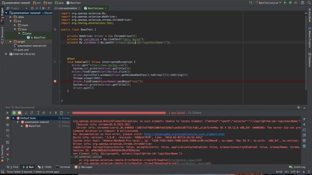Expand External Libraries node
Viewport: 312px width, 175px height.
click(x=6, y=54)
